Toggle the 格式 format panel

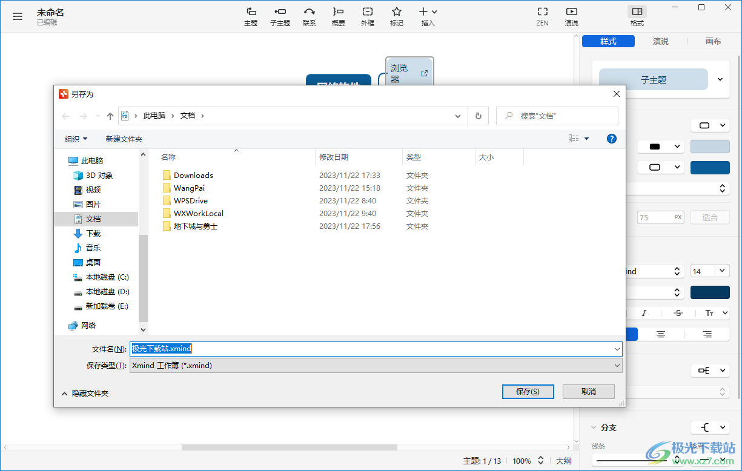point(637,16)
